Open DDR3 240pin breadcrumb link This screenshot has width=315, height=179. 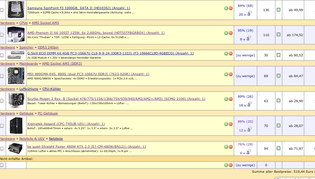(48, 47)
